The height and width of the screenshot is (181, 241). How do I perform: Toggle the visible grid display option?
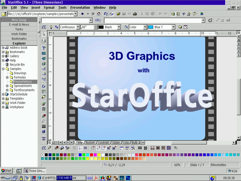74,148
